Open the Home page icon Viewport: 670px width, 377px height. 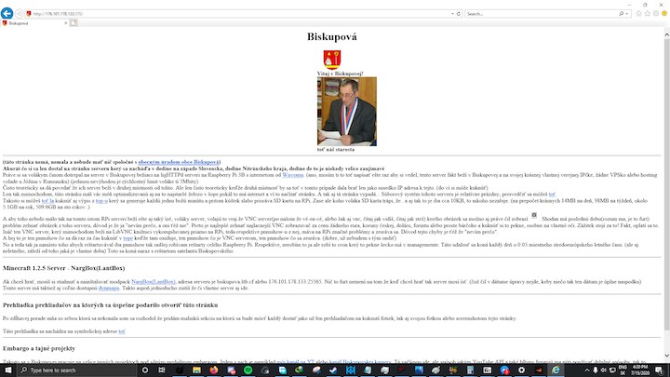coord(638,14)
